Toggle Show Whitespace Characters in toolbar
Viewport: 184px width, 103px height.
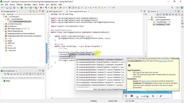coord(82,8)
